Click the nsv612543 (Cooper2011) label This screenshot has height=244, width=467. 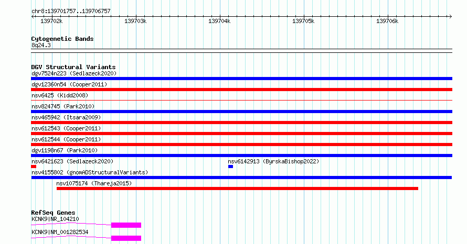click(x=66, y=128)
